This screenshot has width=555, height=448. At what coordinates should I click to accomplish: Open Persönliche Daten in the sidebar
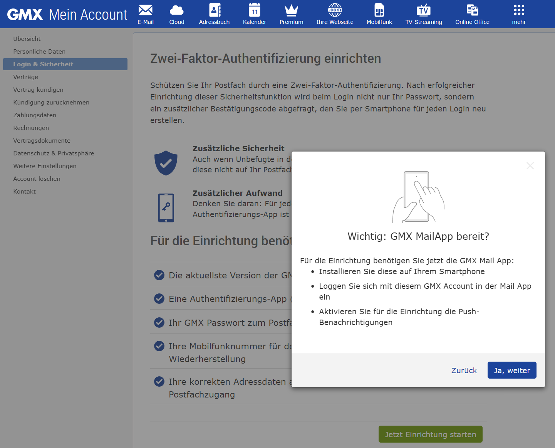click(x=39, y=51)
